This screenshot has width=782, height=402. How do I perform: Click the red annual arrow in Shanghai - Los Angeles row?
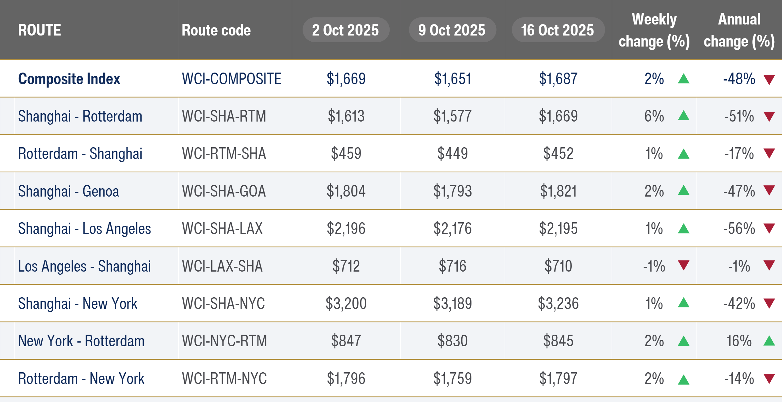click(769, 228)
